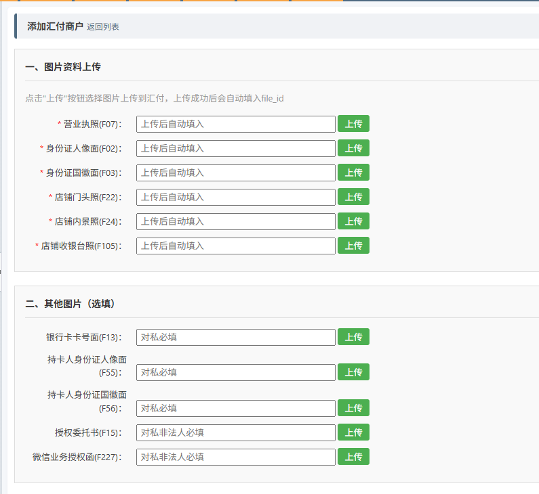This screenshot has height=494, width=539.
Task: Upload the 营业执照(F07) image
Action: pyautogui.click(x=353, y=124)
